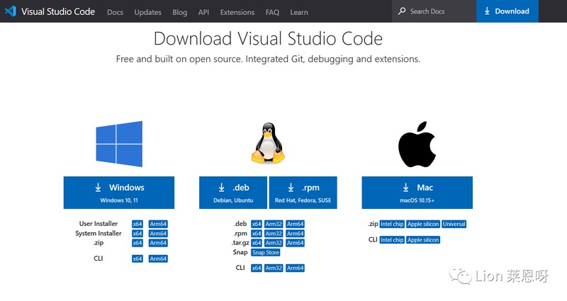This screenshot has width=567, height=301.
Task: Select Linux .rpm Arm32 download
Action: coord(274,234)
